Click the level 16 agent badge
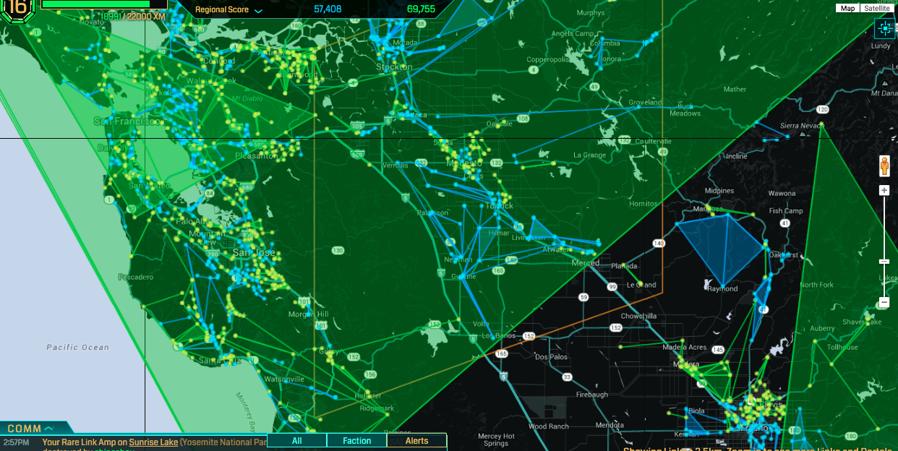This screenshot has width=898, height=451. click(x=18, y=10)
